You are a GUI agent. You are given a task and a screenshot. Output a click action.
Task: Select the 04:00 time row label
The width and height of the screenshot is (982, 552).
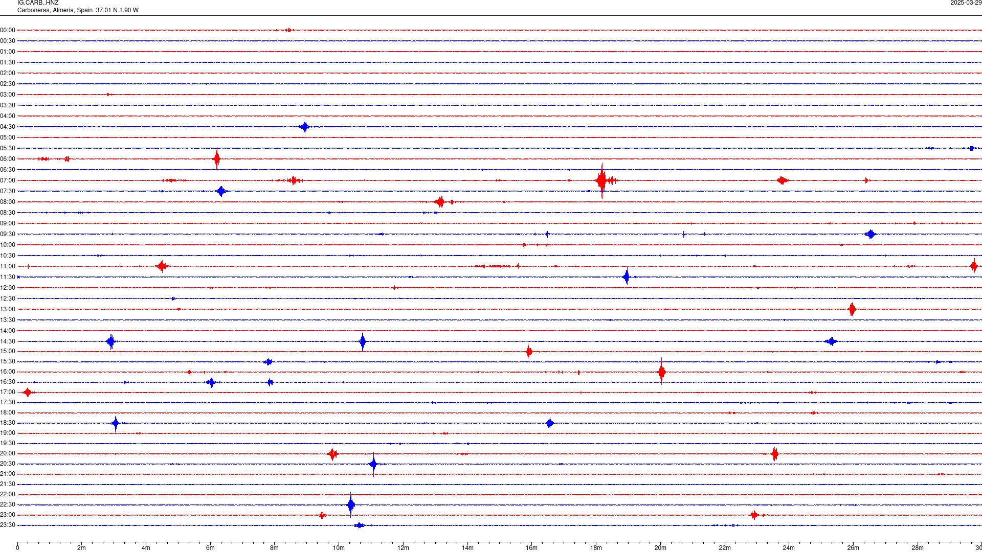pyautogui.click(x=8, y=116)
